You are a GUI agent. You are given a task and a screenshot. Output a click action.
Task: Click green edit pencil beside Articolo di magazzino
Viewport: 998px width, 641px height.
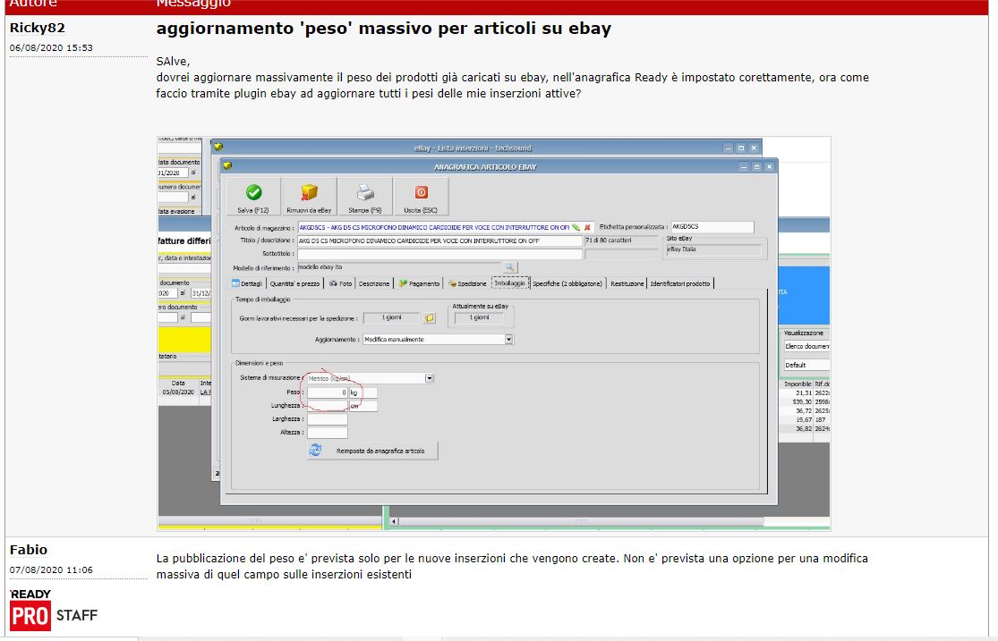pyautogui.click(x=576, y=227)
